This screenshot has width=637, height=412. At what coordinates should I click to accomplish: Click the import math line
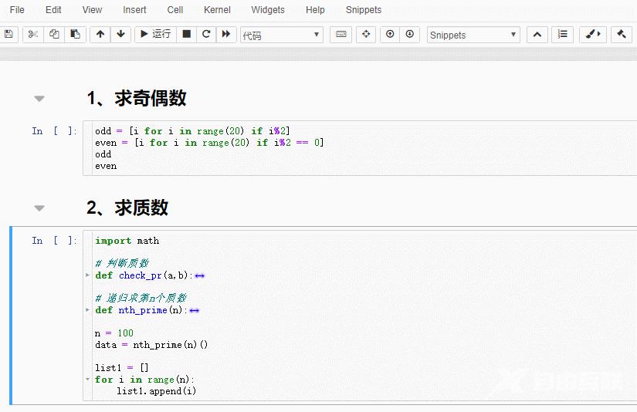coord(127,241)
